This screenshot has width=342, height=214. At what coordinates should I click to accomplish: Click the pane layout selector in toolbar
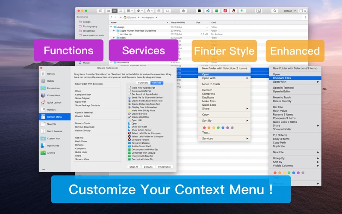pyautogui.click(x=303, y=11)
